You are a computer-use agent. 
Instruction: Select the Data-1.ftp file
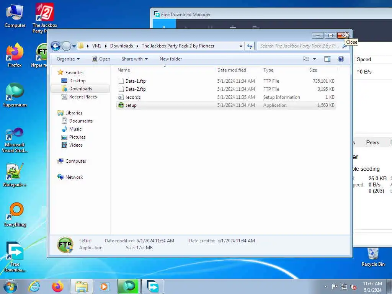click(x=226, y=81)
